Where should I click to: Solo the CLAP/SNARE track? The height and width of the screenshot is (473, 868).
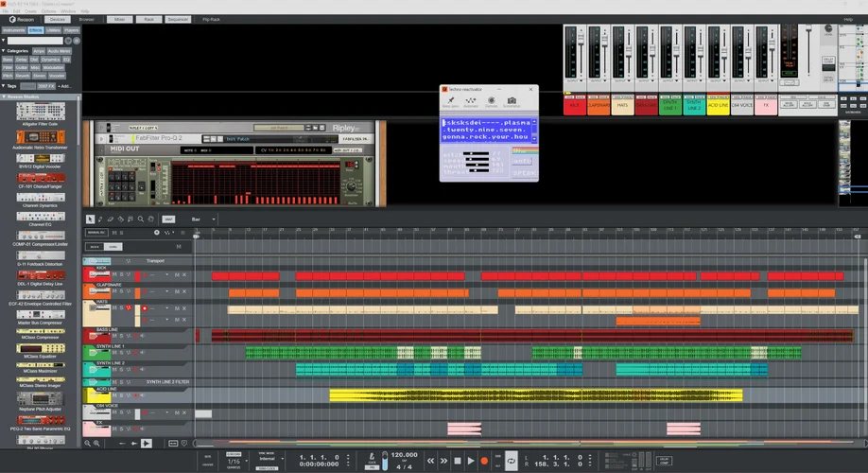click(x=121, y=291)
